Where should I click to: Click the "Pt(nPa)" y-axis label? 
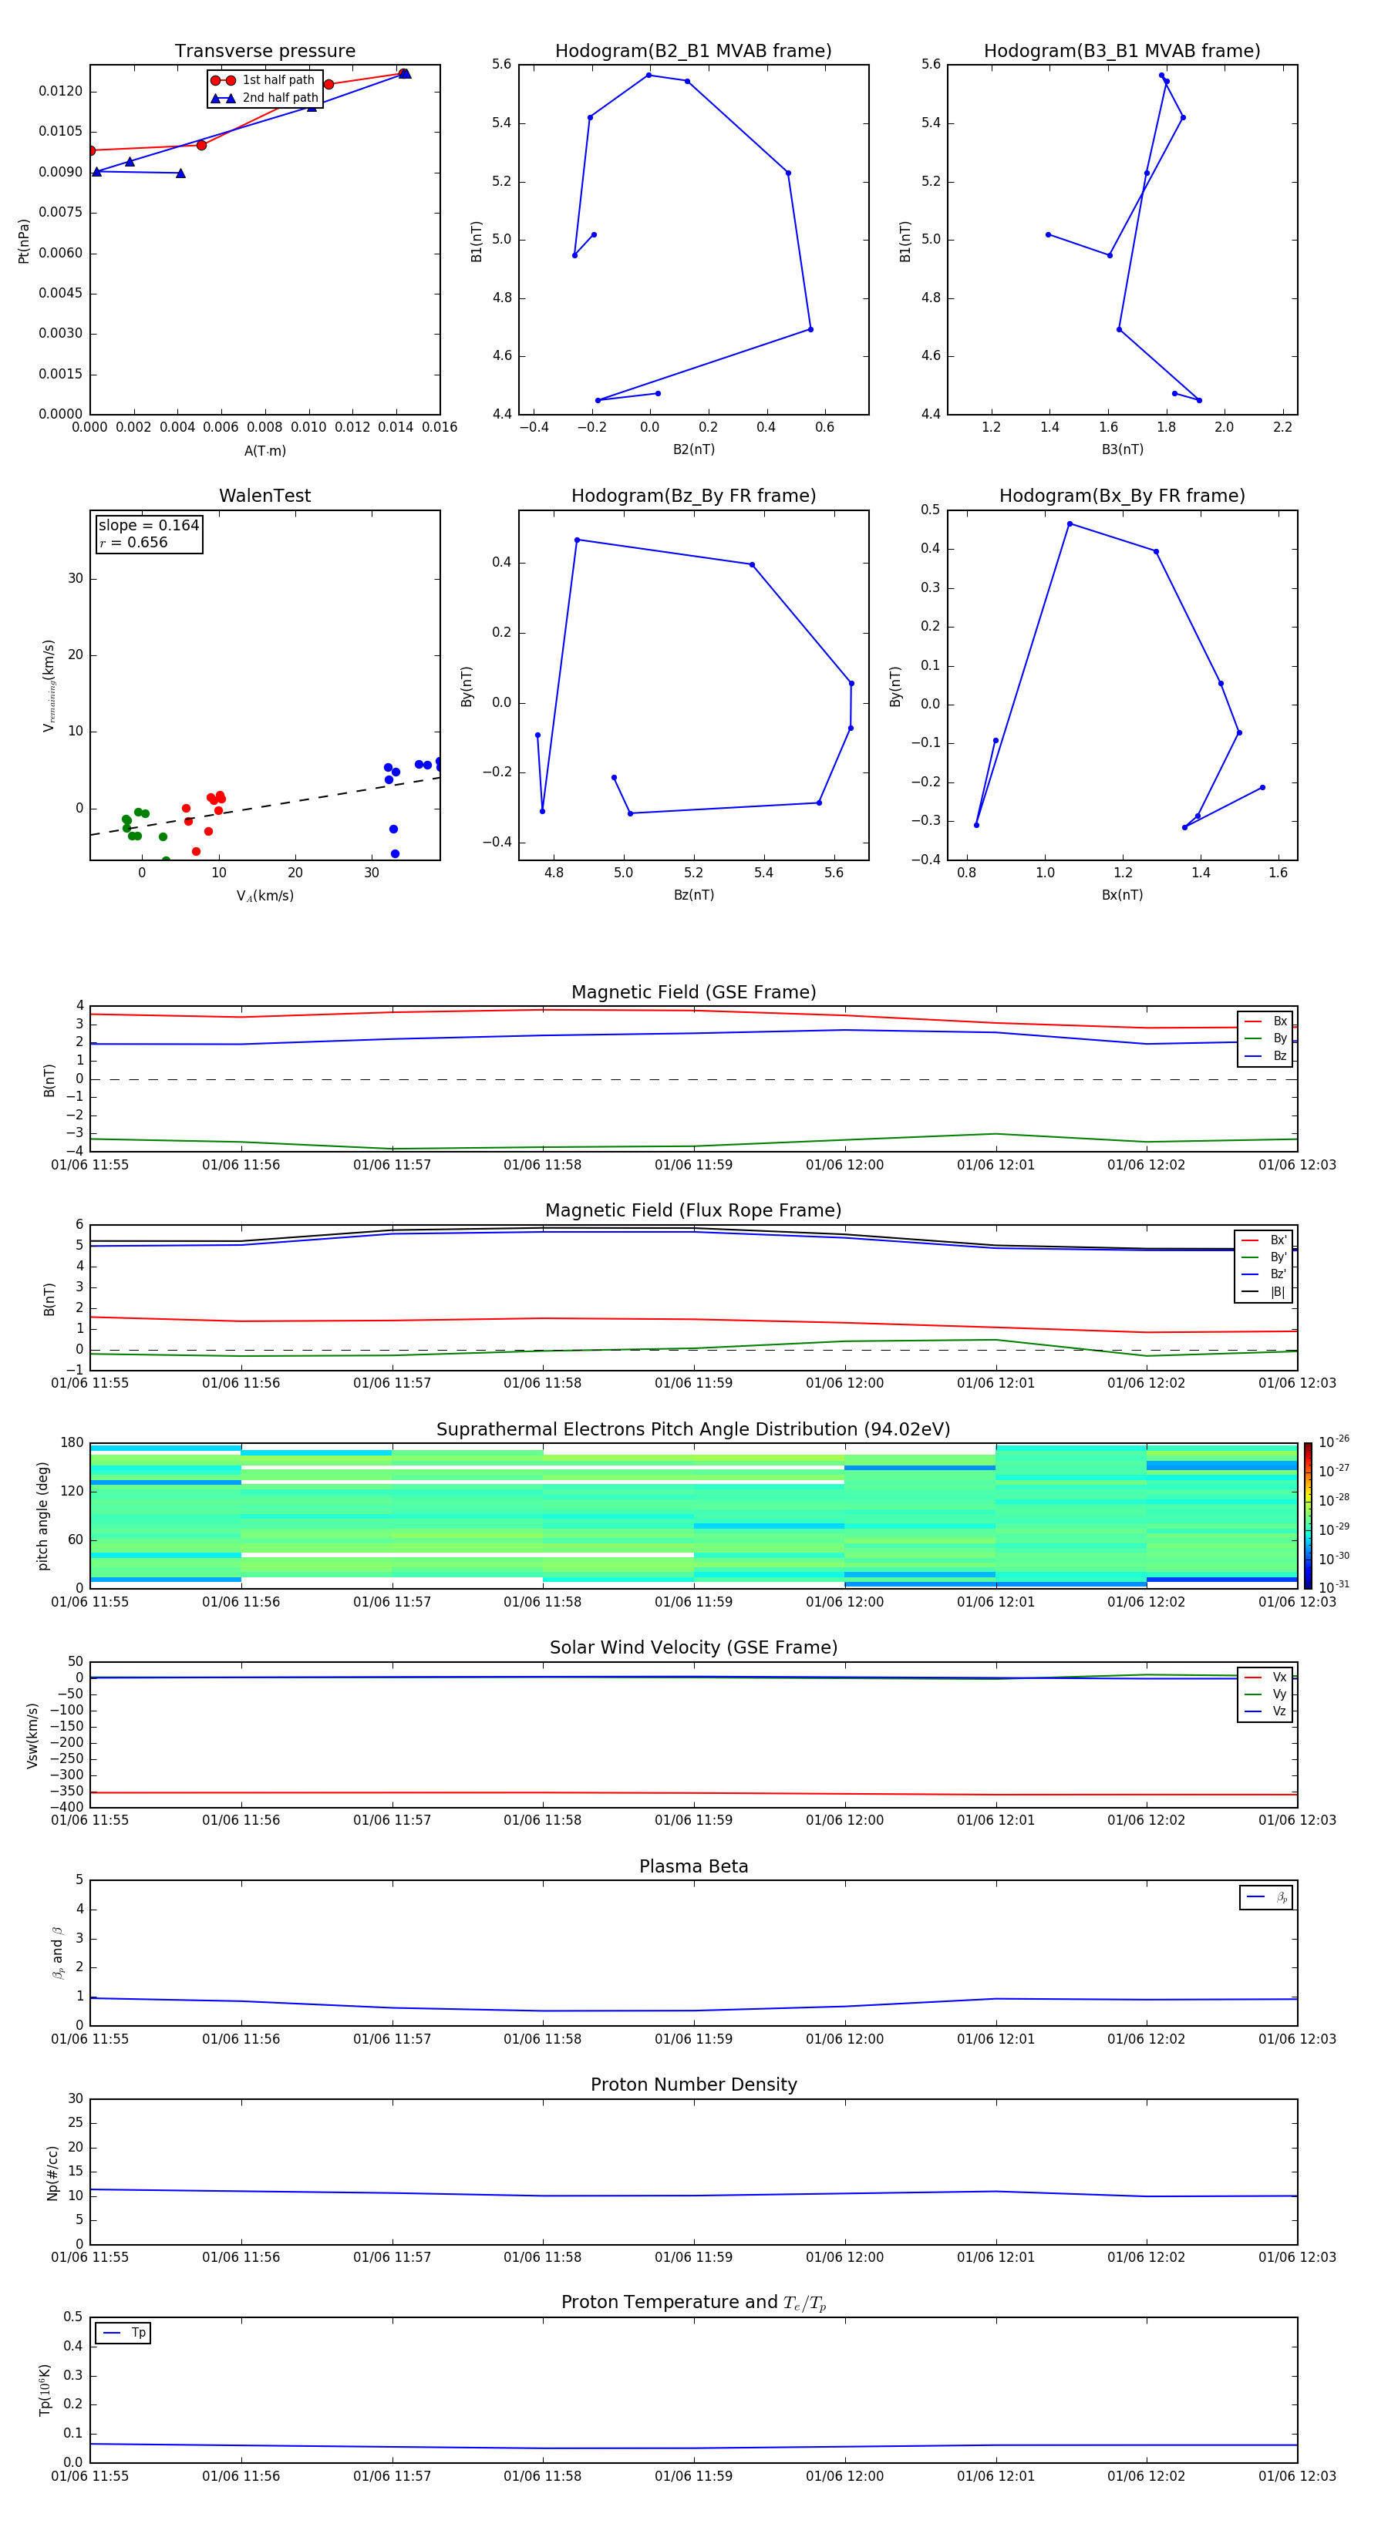pyautogui.click(x=24, y=241)
